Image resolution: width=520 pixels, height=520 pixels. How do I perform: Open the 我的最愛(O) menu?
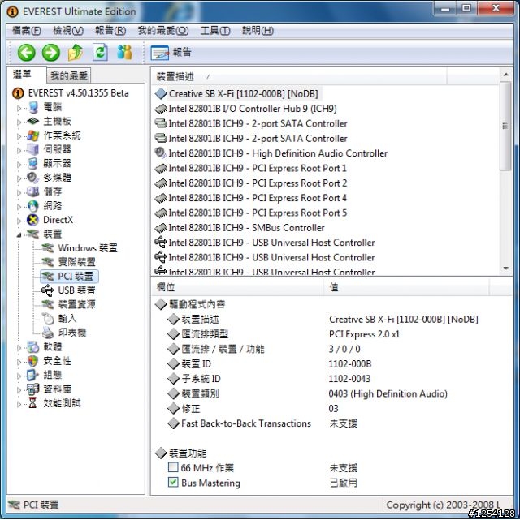point(163,31)
